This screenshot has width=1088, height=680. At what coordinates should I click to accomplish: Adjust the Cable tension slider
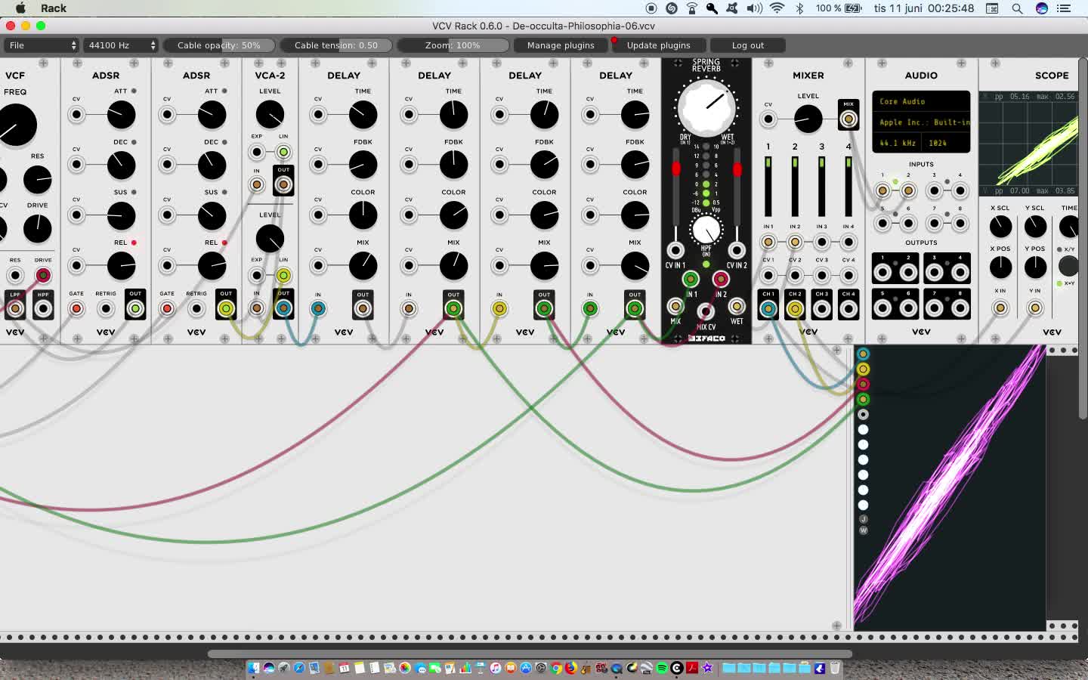[x=336, y=45]
